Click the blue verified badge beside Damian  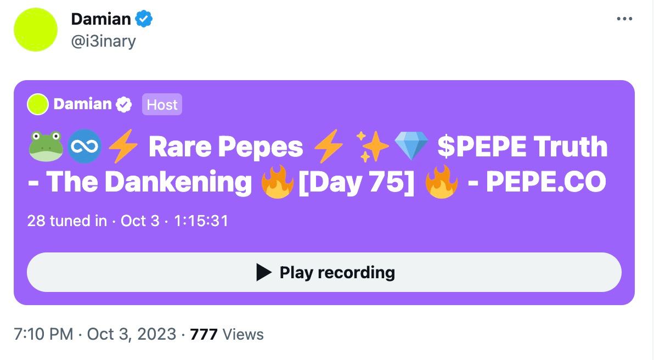[144, 19]
